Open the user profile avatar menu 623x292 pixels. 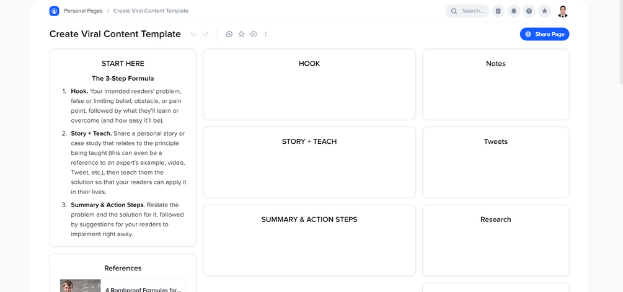[563, 11]
